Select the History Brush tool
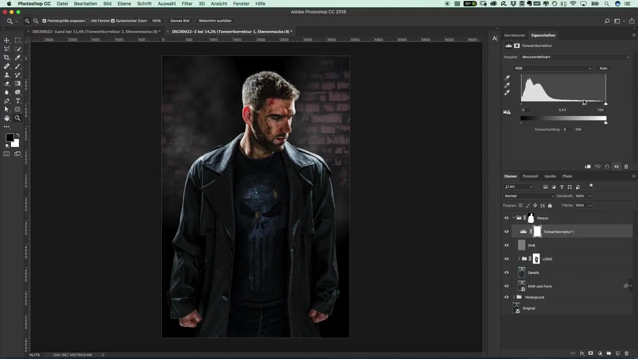 coord(18,75)
